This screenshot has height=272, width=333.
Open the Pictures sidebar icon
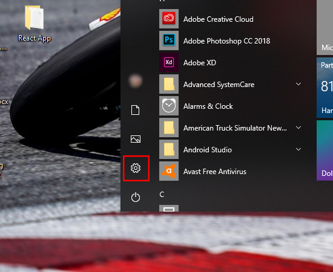(x=136, y=139)
